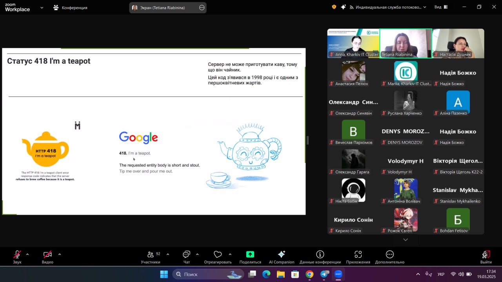Expand audio options arrow next to Звук

coord(27,254)
